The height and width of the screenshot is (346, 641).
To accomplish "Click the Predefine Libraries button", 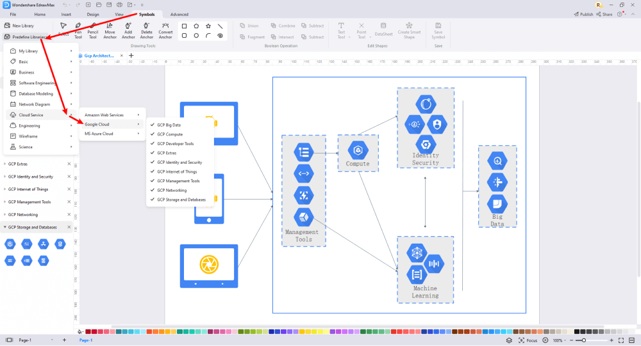I will pos(26,36).
